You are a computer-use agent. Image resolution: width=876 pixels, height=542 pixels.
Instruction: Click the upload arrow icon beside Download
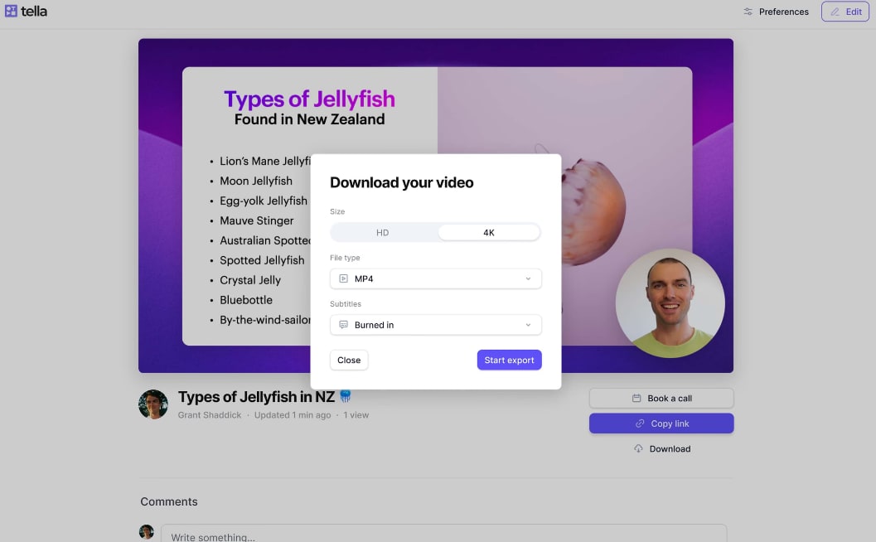[x=637, y=448]
